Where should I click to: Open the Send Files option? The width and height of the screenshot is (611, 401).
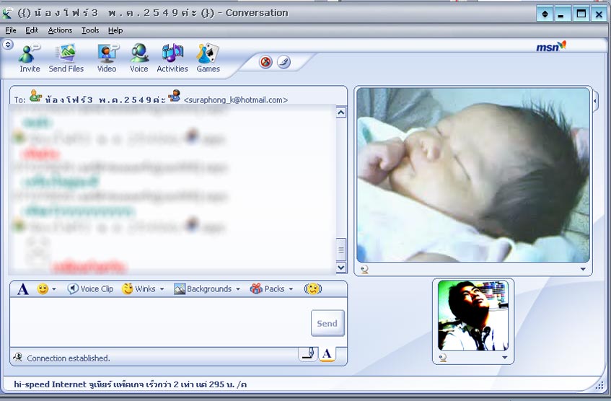(x=66, y=58)
